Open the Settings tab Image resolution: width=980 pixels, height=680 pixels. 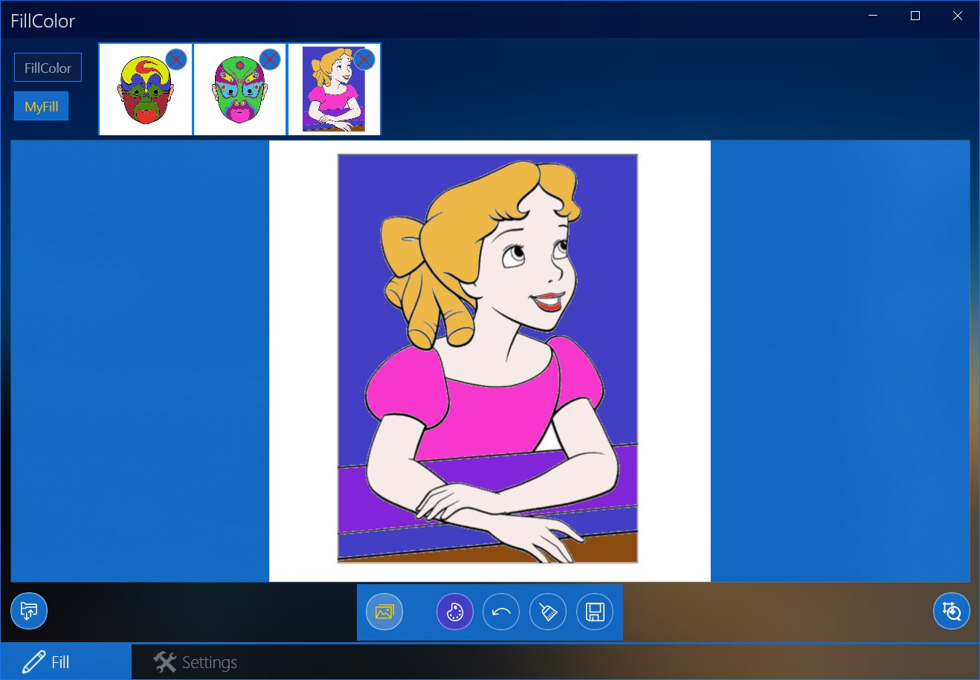pos(195,661)
